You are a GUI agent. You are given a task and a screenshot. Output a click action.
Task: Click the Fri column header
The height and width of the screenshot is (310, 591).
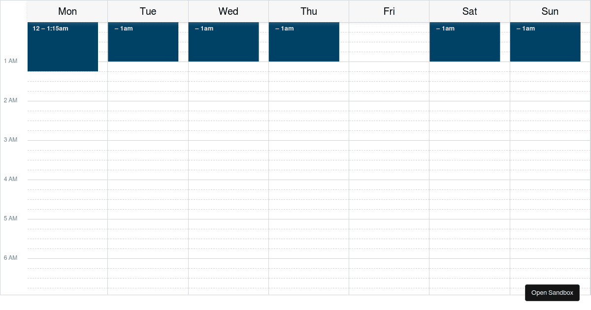[389, 11]
